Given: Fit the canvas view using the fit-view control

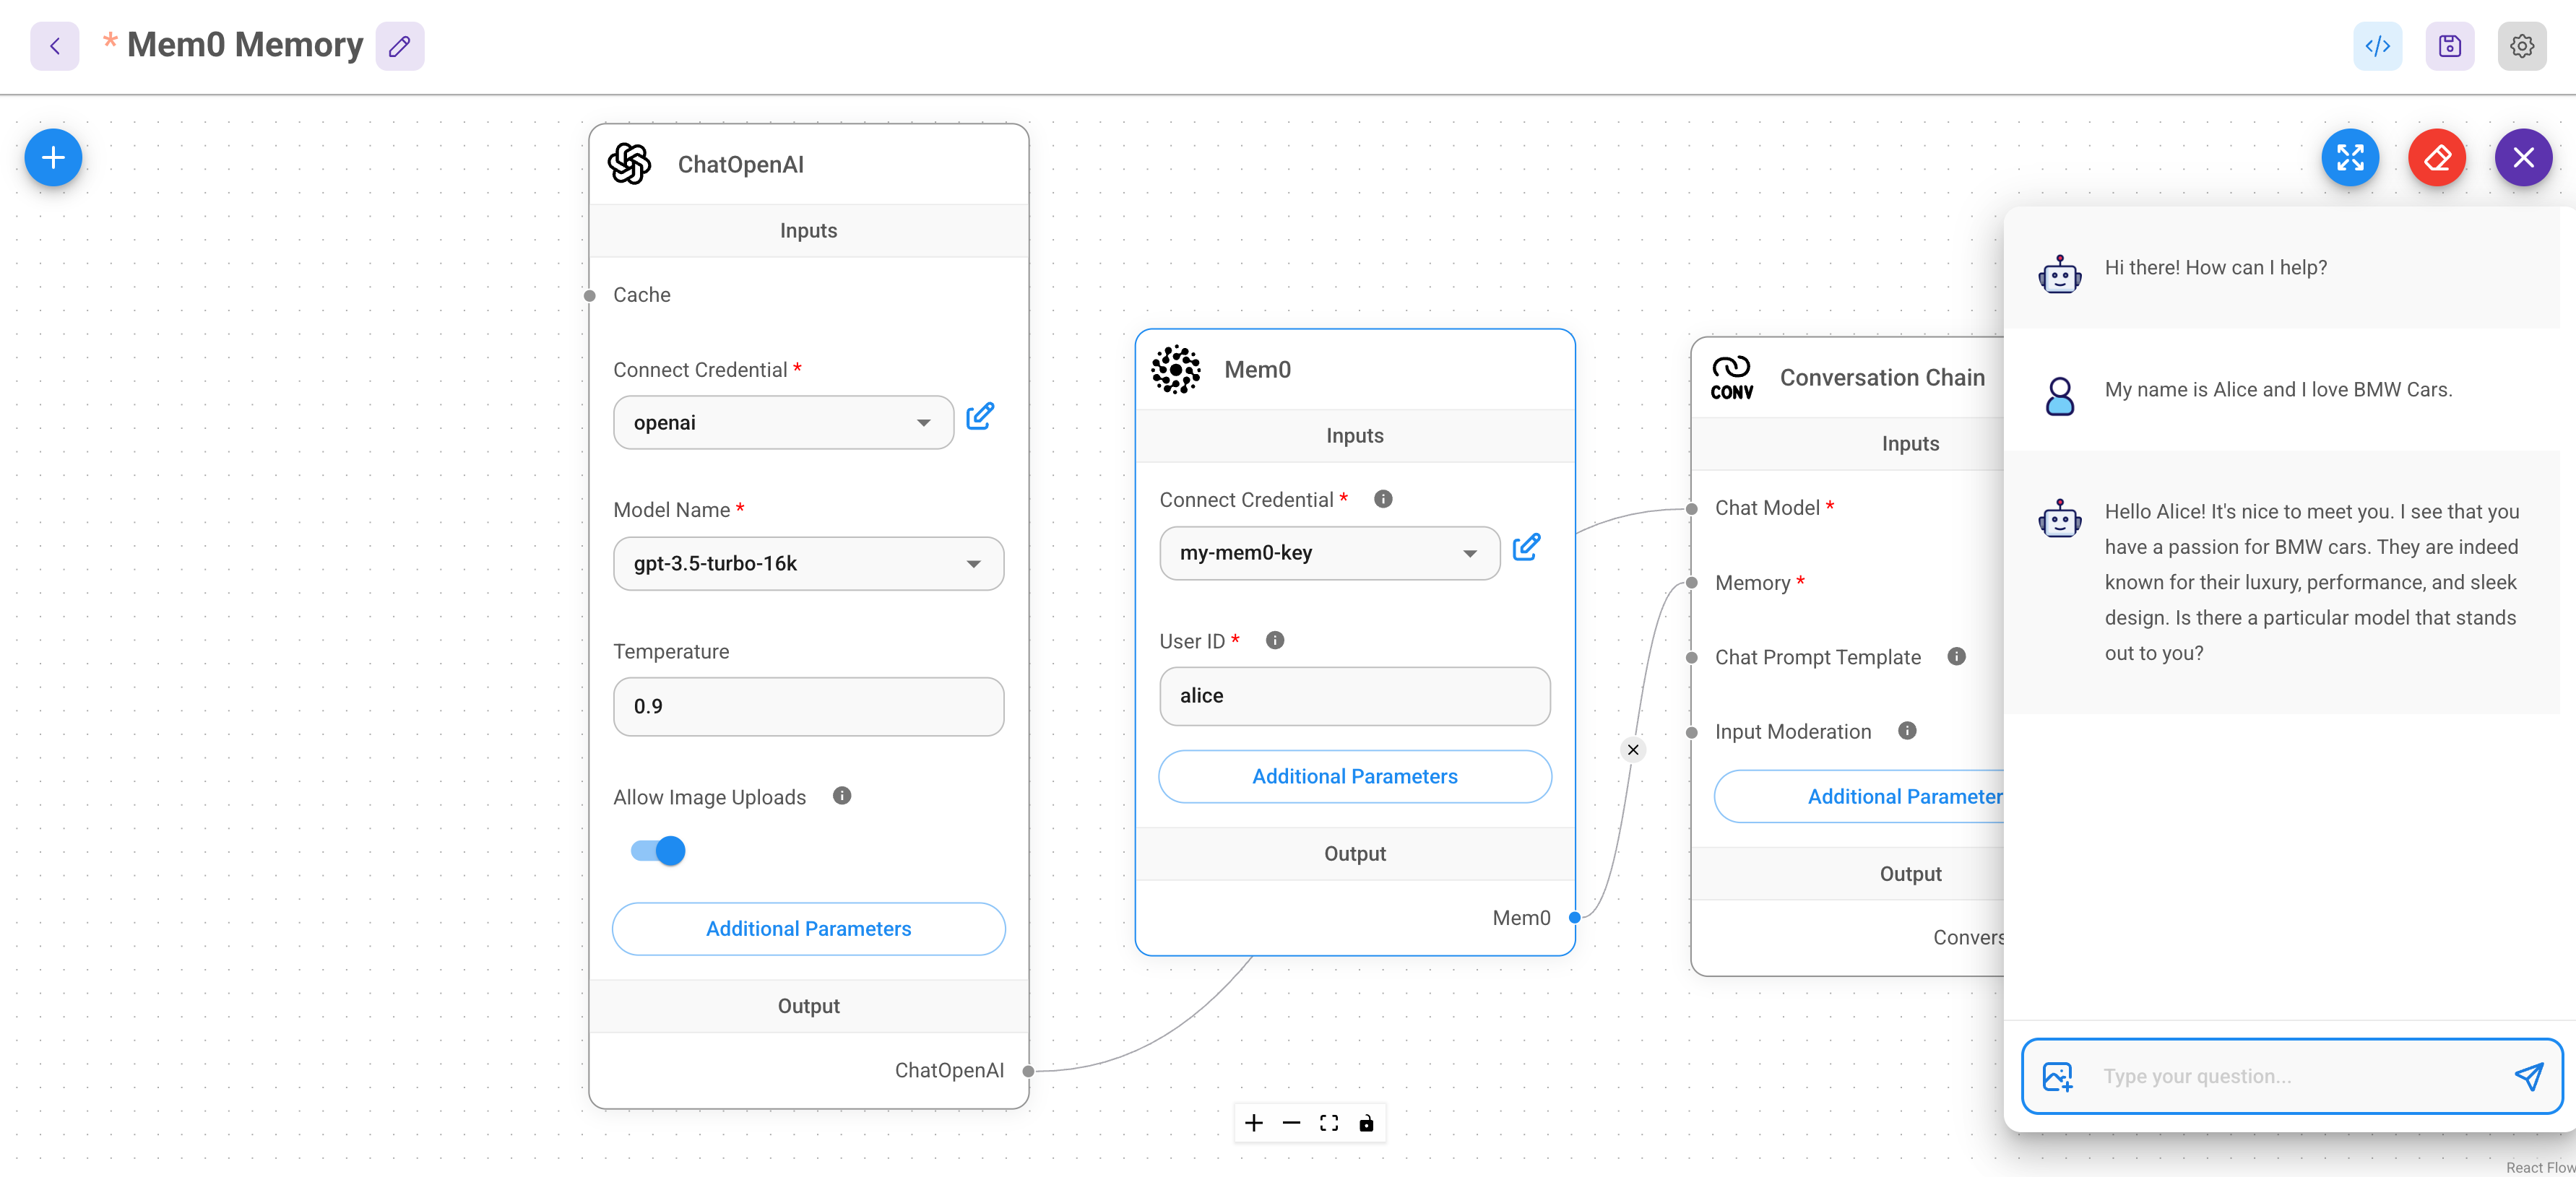Looking at the screenshot, I should 1328,1123.
